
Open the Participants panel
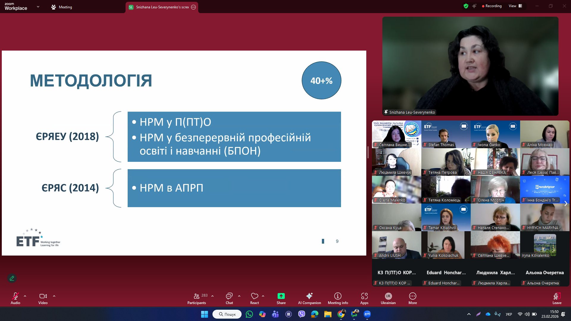197,298
